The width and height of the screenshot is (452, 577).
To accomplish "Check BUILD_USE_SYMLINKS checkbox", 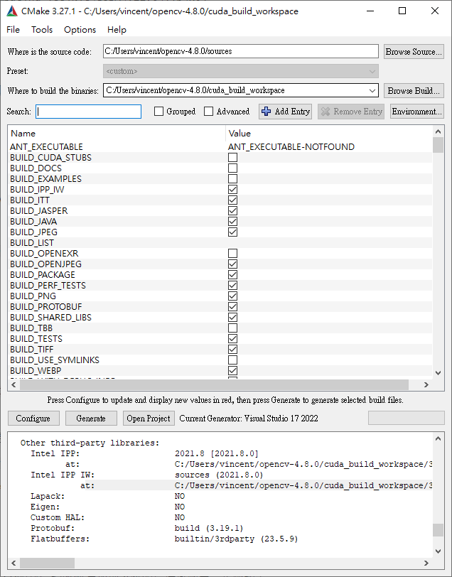I will 232,360.
